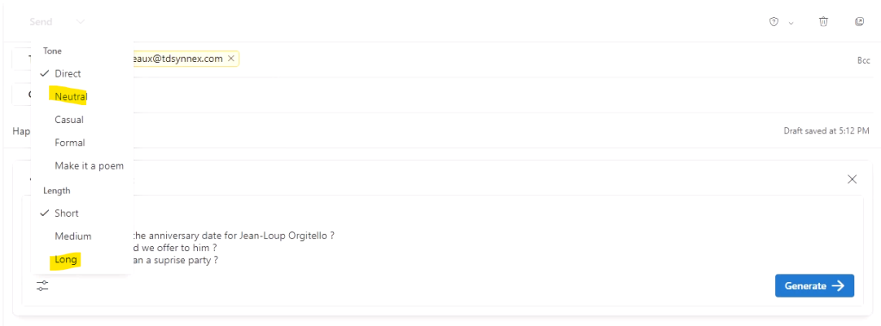Open the pop-out window icon
881x326 pixels.
(x=859, y=22)
